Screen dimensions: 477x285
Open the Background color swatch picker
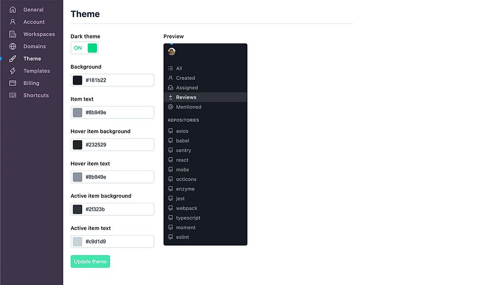point(78,80)
